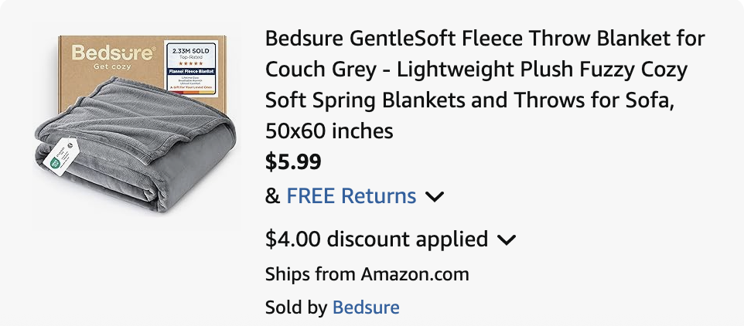Click the "Ships from Amazon.com" text
Image resolution: width=744 pixels, height=326 pixels.
[367, 274]
